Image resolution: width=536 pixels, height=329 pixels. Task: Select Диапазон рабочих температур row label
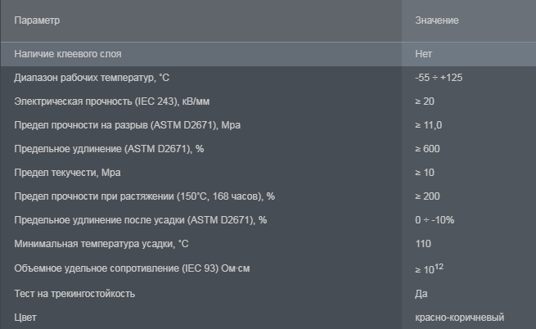[92, 78]
